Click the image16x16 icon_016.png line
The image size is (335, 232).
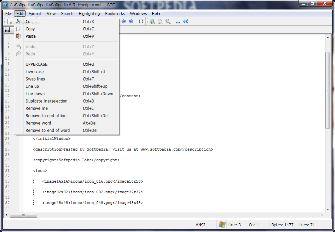click(93, 181)
